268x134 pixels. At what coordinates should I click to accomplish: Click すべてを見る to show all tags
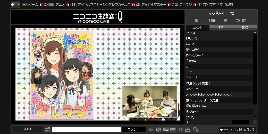point(213,5)
